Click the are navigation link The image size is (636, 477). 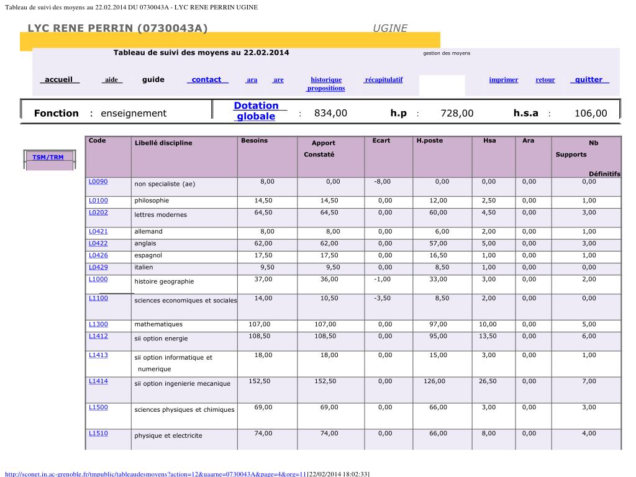278,79
